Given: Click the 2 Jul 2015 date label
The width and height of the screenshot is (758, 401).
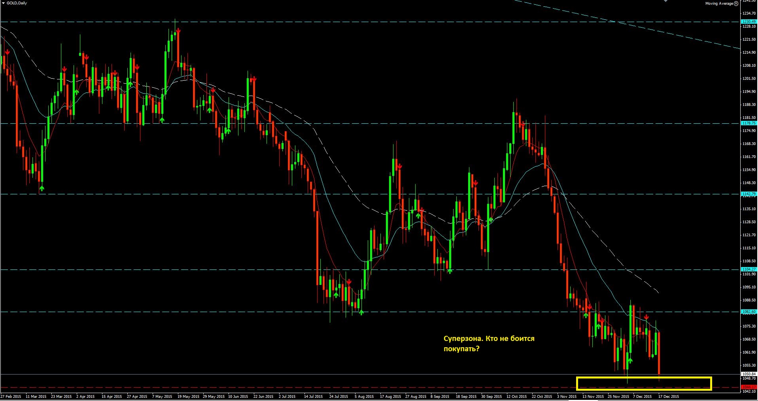Looking at the screenshot, I should (287, 396).
